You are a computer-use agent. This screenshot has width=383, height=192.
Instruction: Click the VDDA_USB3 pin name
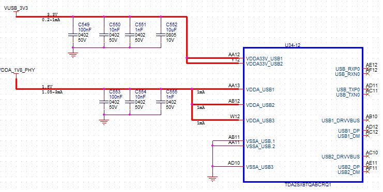coord(260,121)
